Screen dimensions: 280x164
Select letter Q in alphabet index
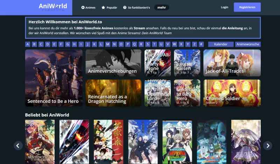tap(134, 44)
